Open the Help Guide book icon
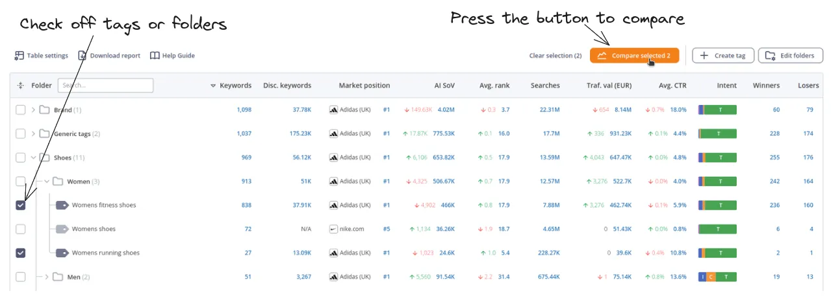 [155, 56]
